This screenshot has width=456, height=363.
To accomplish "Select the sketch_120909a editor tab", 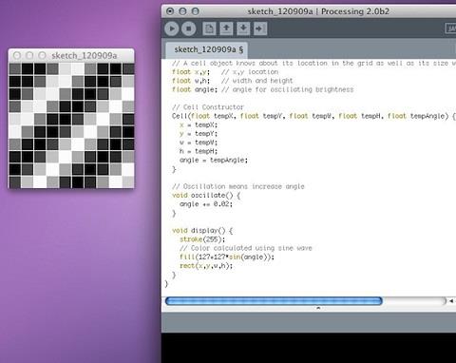I will pos(208,49).
